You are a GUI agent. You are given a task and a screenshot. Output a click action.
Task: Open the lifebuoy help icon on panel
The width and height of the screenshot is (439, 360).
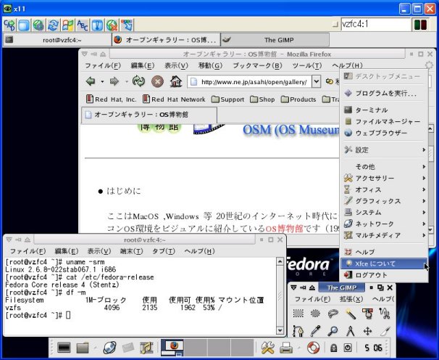tap(313, 348)
